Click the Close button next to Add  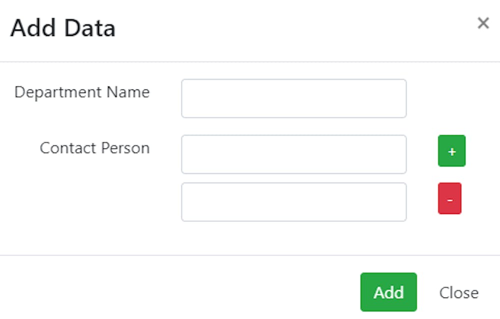click(x=458, y=292)
